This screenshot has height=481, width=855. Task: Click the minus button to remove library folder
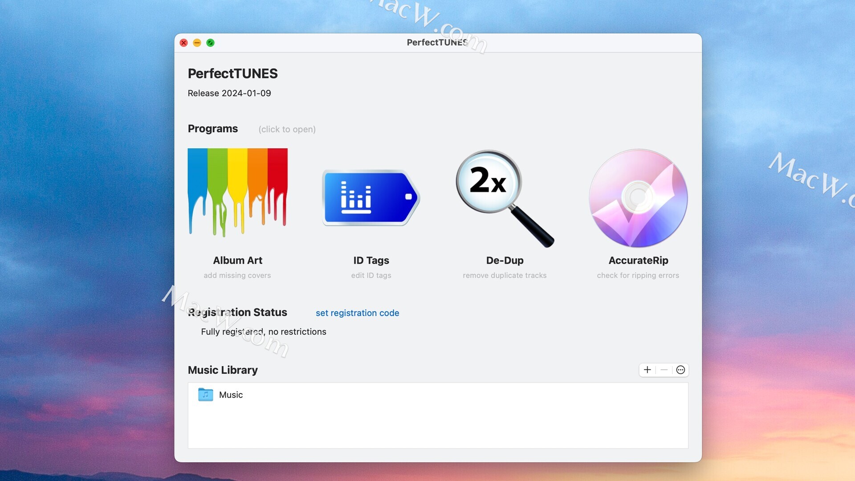[664, 370]
